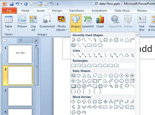Choose the Octagon basic shape
The height and width of the screenshot is (115, 155).
tap(127, 76)
